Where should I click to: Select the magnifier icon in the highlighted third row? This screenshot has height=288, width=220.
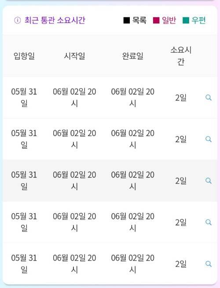(x=209, y=181)
